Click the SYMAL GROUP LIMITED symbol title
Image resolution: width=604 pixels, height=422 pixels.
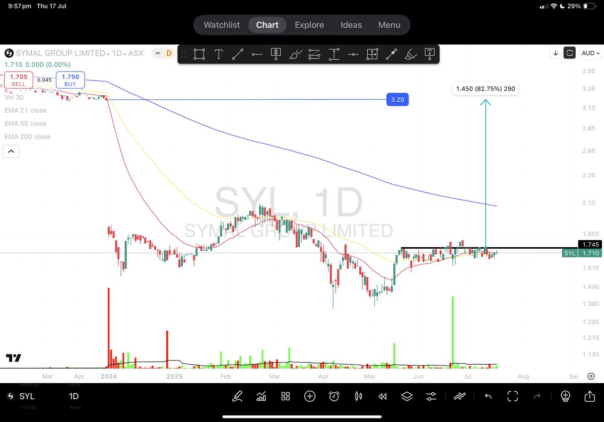pyautogui.click(x=60, y=53)
